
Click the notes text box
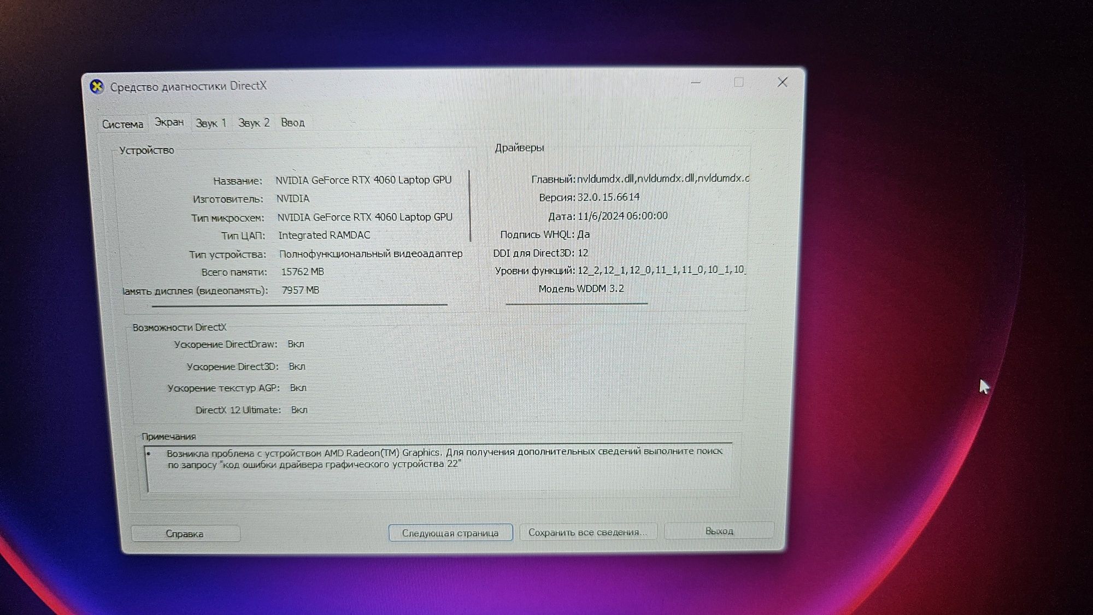click(439, 469)
